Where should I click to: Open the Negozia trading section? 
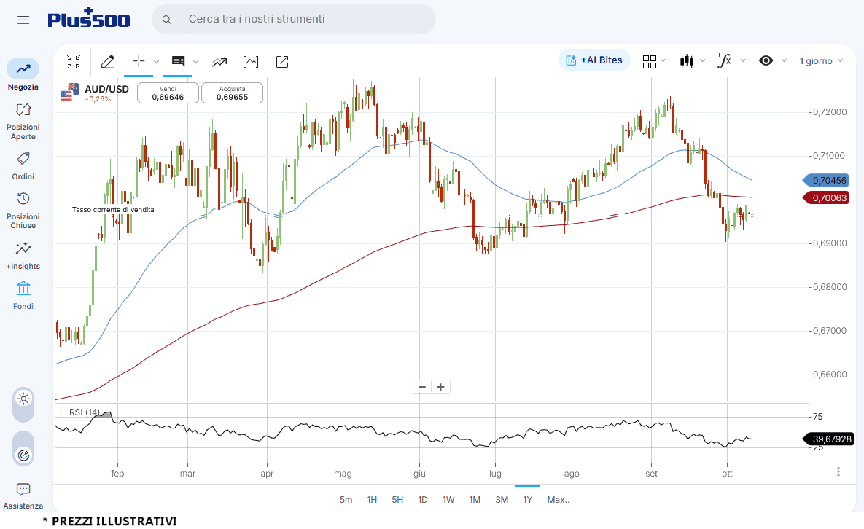[x=23, y=74]
